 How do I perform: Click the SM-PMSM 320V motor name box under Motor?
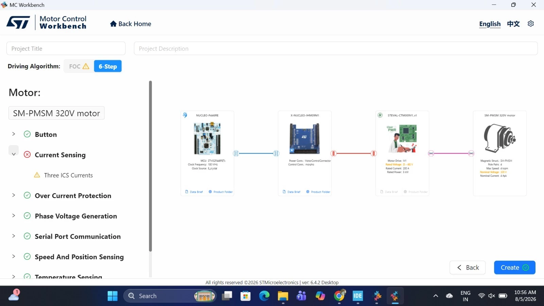click(56, 113)
